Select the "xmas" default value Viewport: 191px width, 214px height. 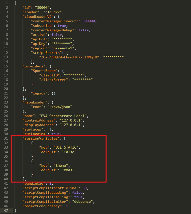point(68,170)
